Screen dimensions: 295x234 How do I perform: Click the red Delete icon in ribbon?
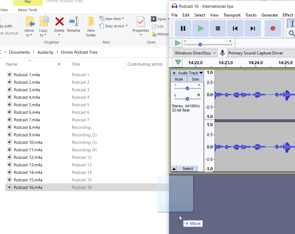[59, 22]
